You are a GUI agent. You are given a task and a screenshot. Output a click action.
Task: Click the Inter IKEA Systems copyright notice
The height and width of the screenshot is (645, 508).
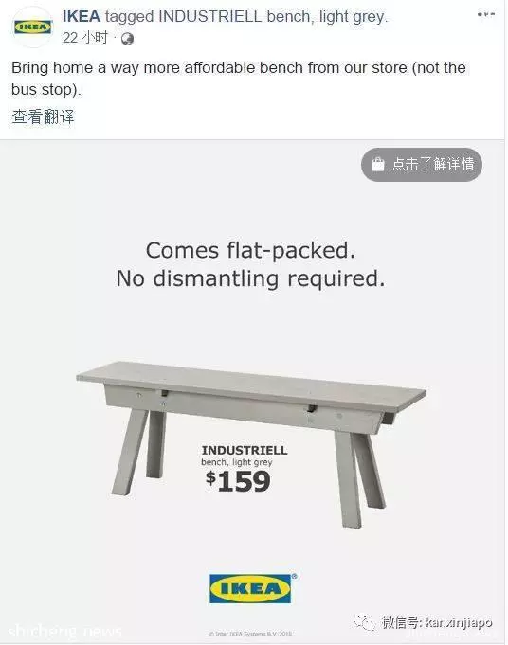250,634
